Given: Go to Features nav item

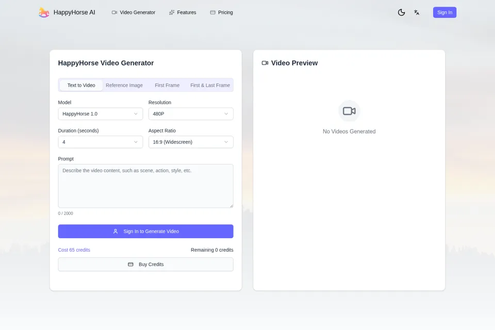Looking at the screenshot, I should pyautogui.click(x=183, y=12).
